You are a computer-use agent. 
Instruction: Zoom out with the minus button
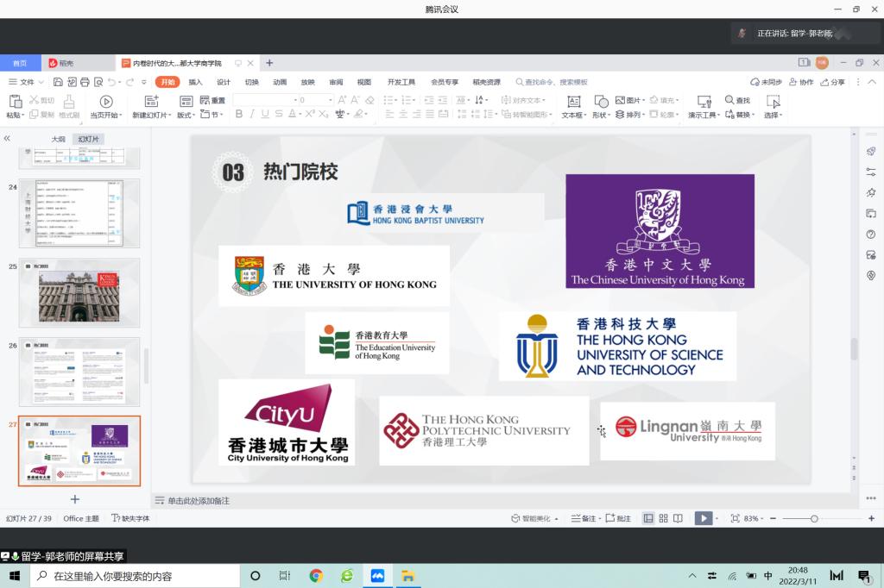(773, 518)
